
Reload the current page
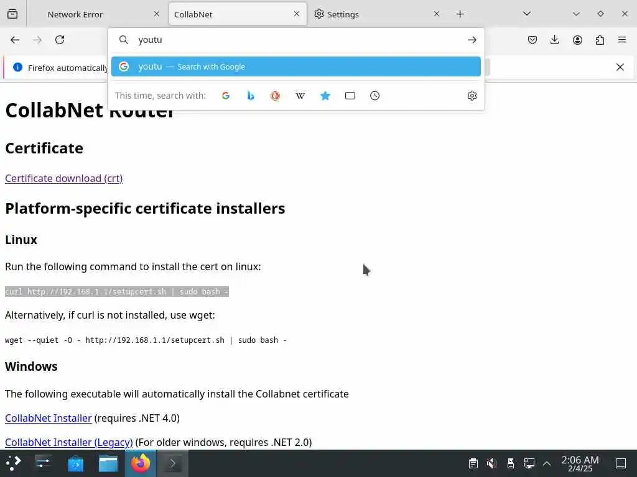60,40
